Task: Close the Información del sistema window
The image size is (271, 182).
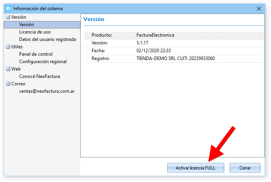Action: (x=259, y=8)
